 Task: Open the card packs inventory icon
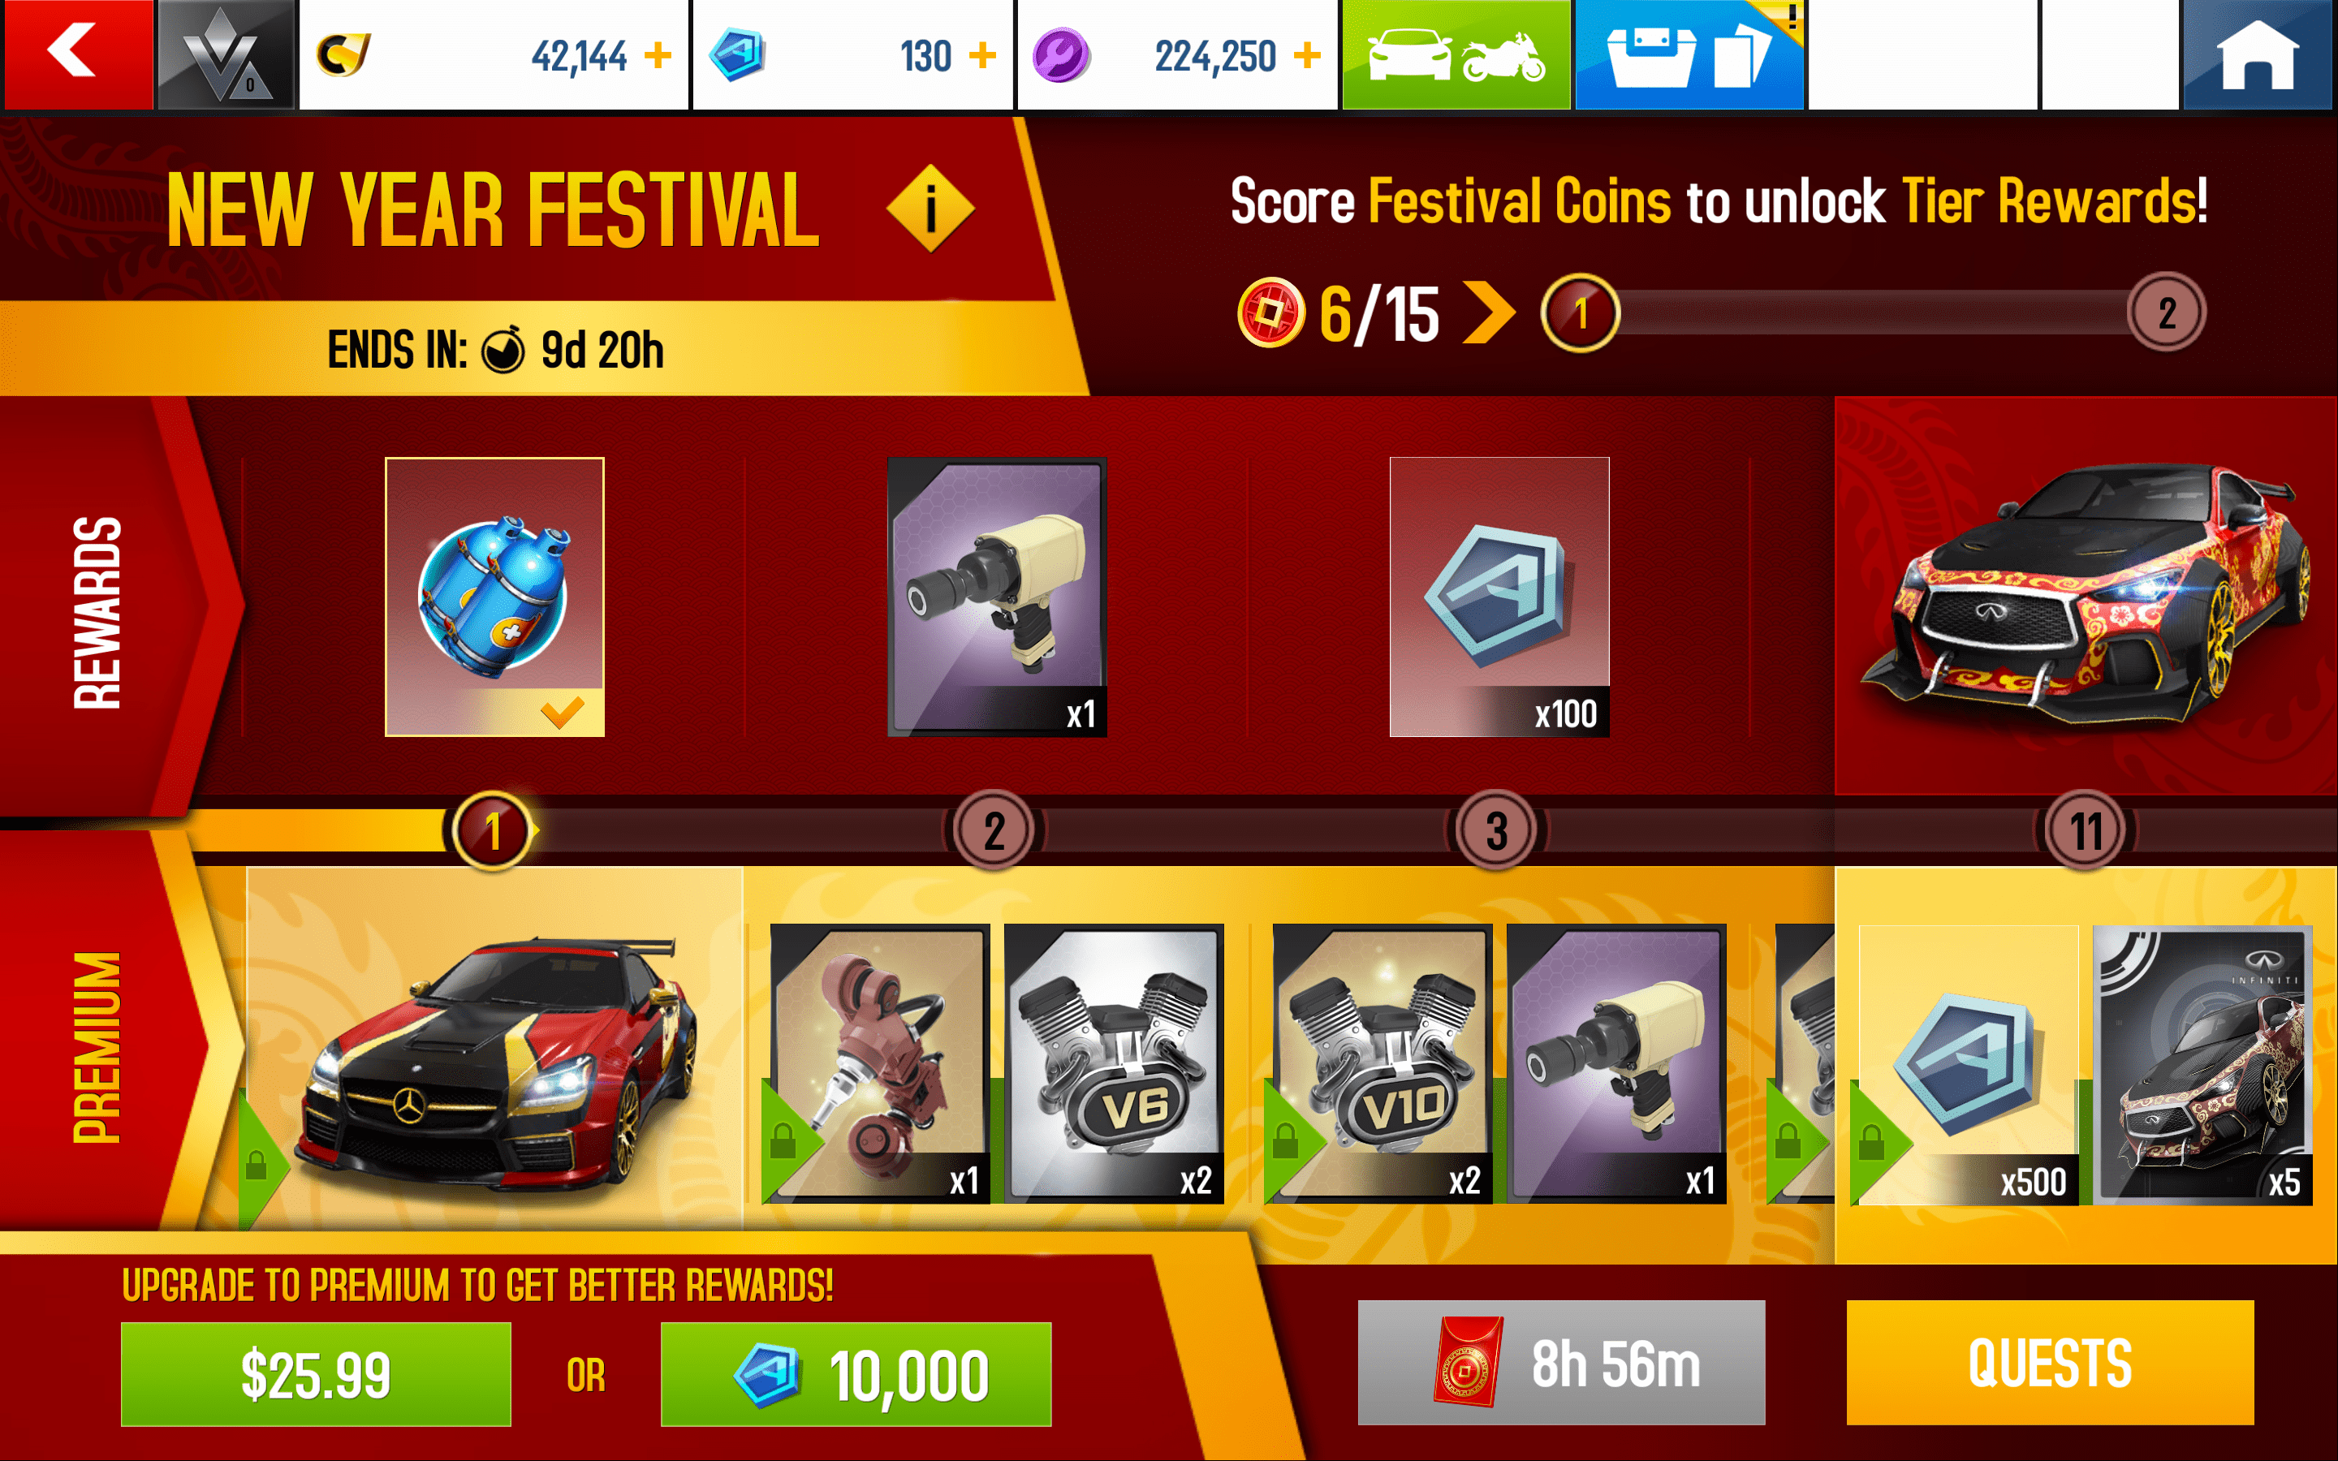click(x=1689, y=54)
